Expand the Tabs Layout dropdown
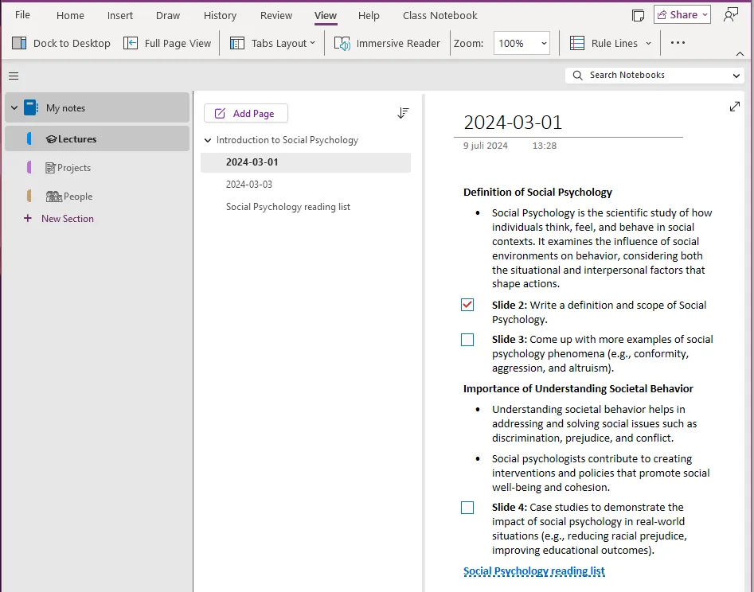 pyautogui.click(x=272, y=43)
